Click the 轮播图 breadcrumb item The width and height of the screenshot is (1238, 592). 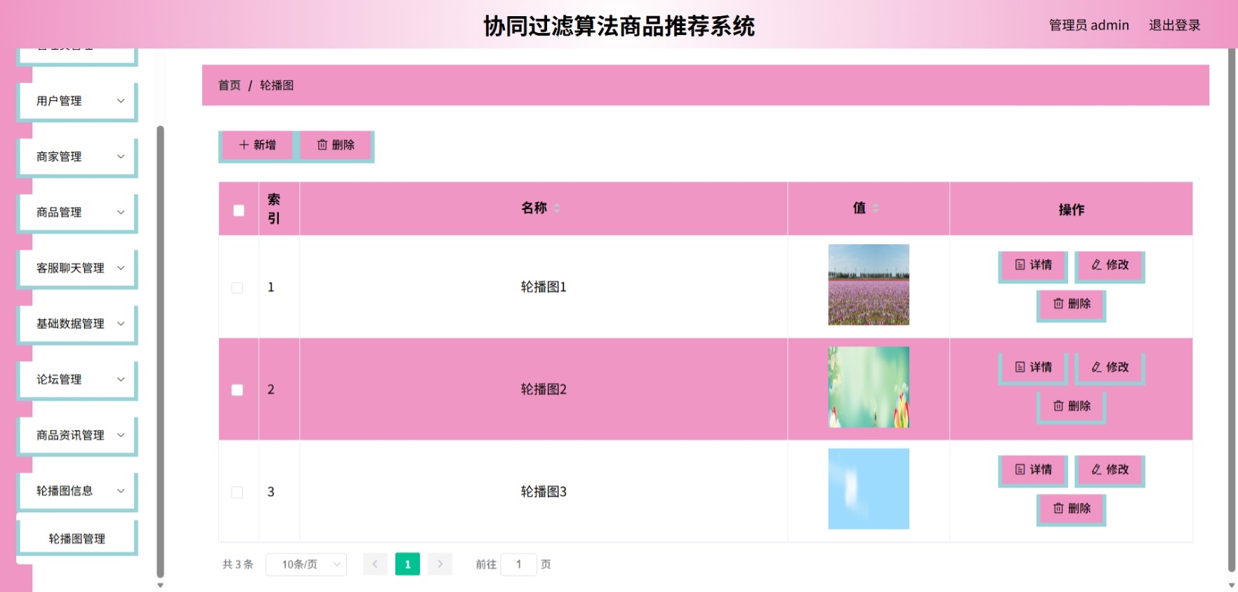coord(277,86)
